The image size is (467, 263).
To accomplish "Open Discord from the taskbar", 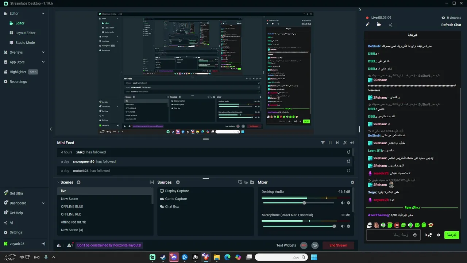I will click(174, 257).
